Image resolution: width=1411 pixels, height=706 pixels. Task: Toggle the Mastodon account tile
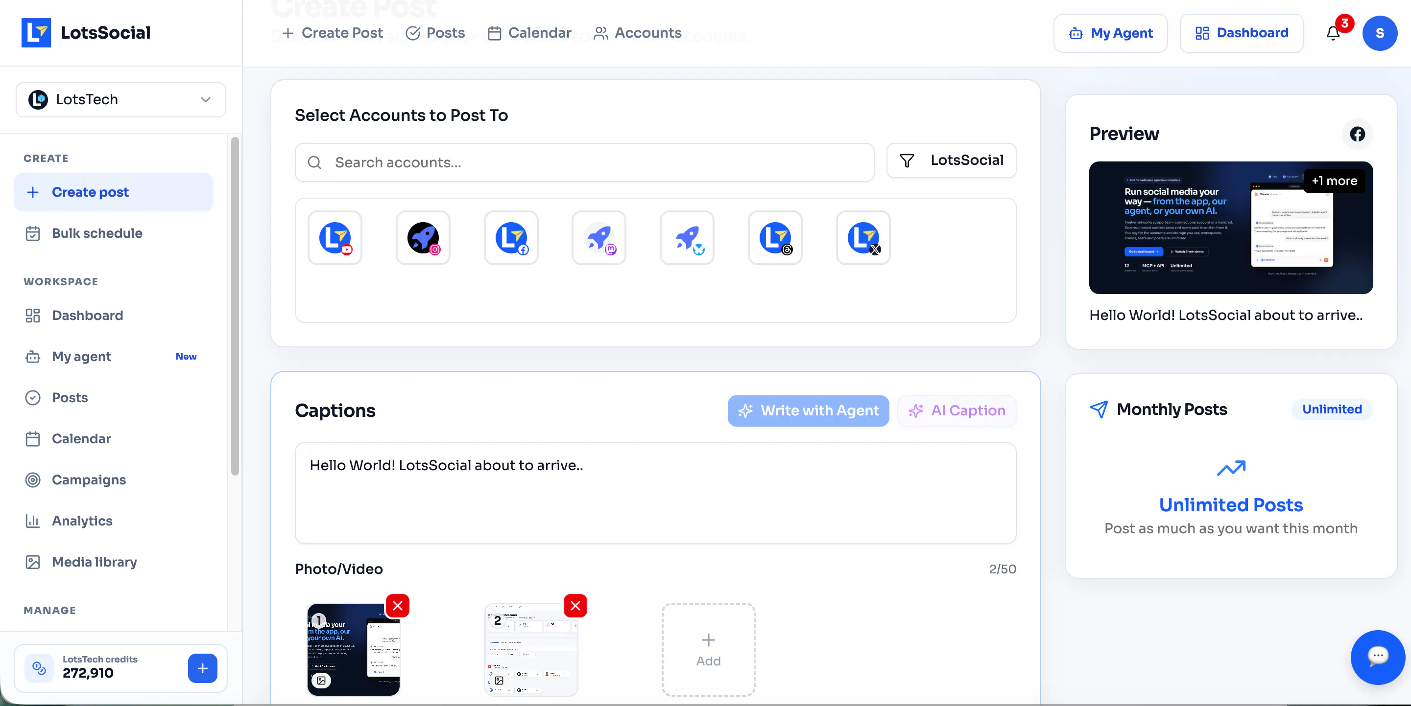(x=598, y=237)
